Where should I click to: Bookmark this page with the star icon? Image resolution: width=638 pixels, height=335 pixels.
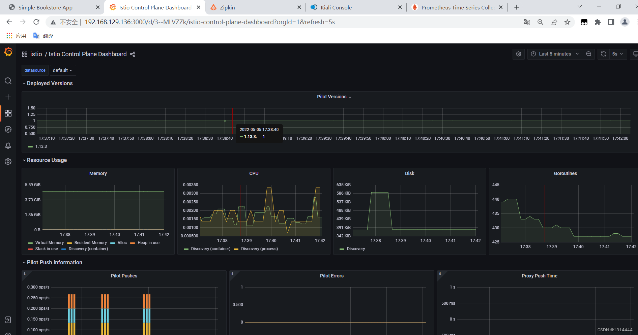(x=567, y=22)
